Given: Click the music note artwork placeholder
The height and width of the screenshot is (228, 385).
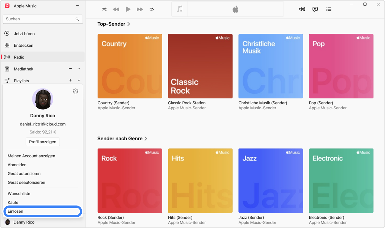Looking at the screenshot, I should [x=179, y=9].
